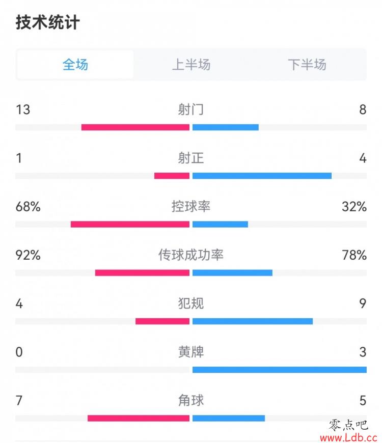
Task: Click the 角球 stat label
Action: [190, 400]
